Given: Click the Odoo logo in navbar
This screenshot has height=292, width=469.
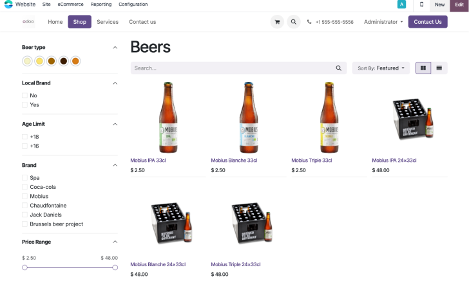Looking at the screenshot, I should 28,21.
